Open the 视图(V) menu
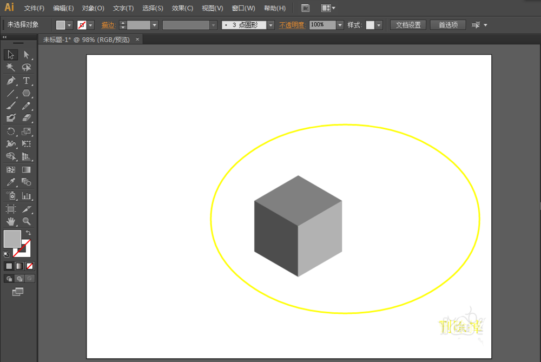Viewport: 541px width, 362px height. tap(213, 8)
